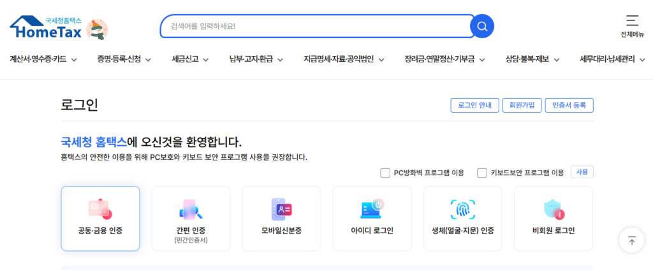This screenshot has width=653, height=270.
Task: Select 모바일신분증 login icon
Action: click(281, 210)
